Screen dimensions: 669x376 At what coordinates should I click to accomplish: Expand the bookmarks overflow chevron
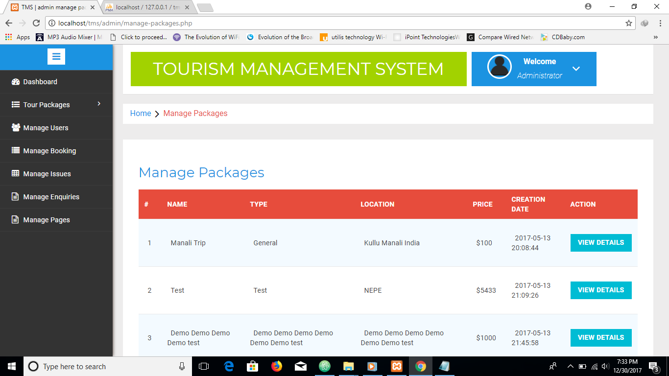tap(655, 37)
